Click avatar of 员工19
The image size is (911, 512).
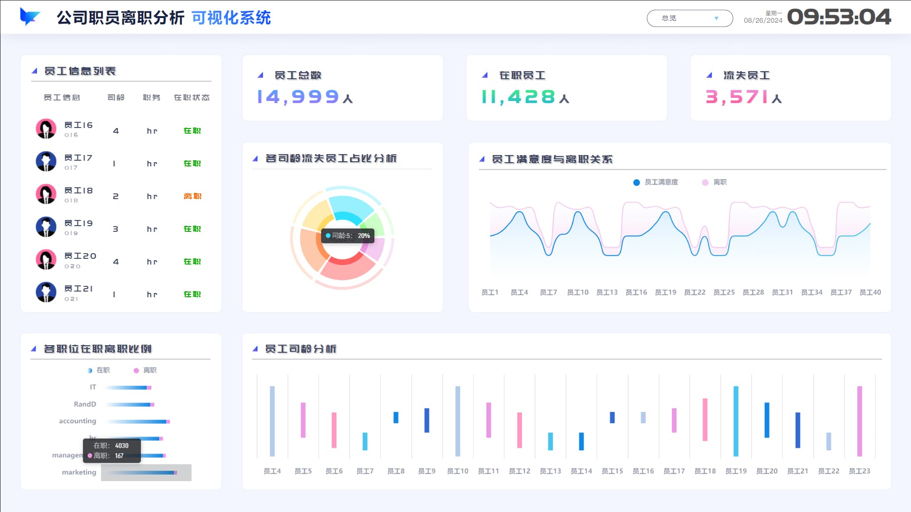(46, 227)
